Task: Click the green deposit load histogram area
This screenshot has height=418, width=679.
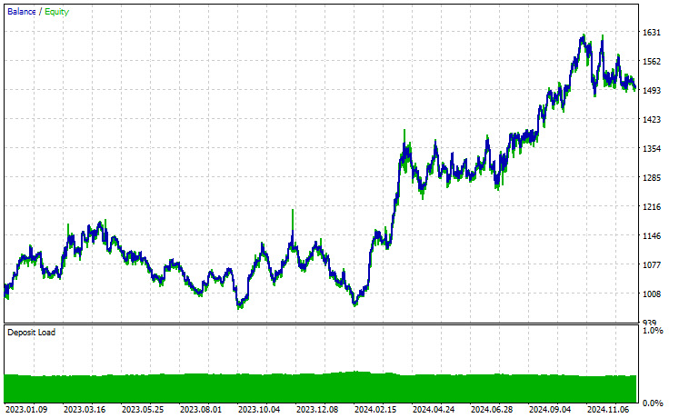Action: [x=321, y=388]
